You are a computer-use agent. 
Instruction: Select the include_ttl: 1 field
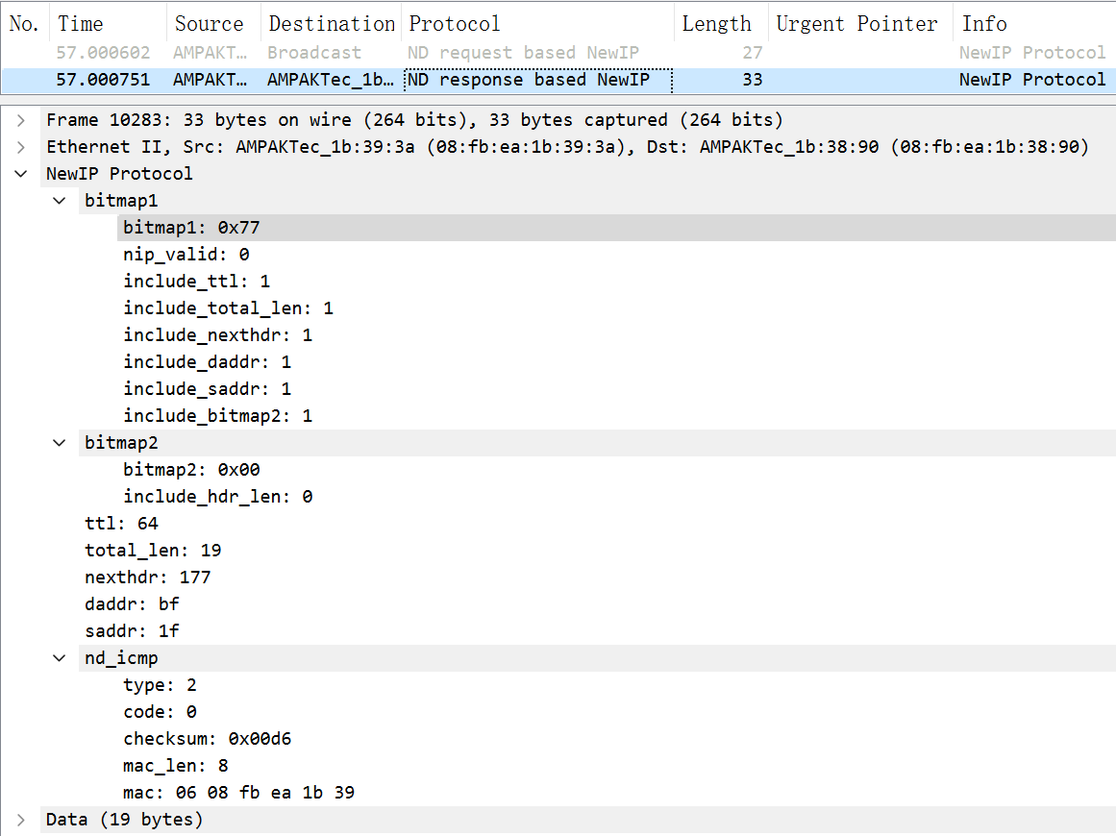click(196, 282)
